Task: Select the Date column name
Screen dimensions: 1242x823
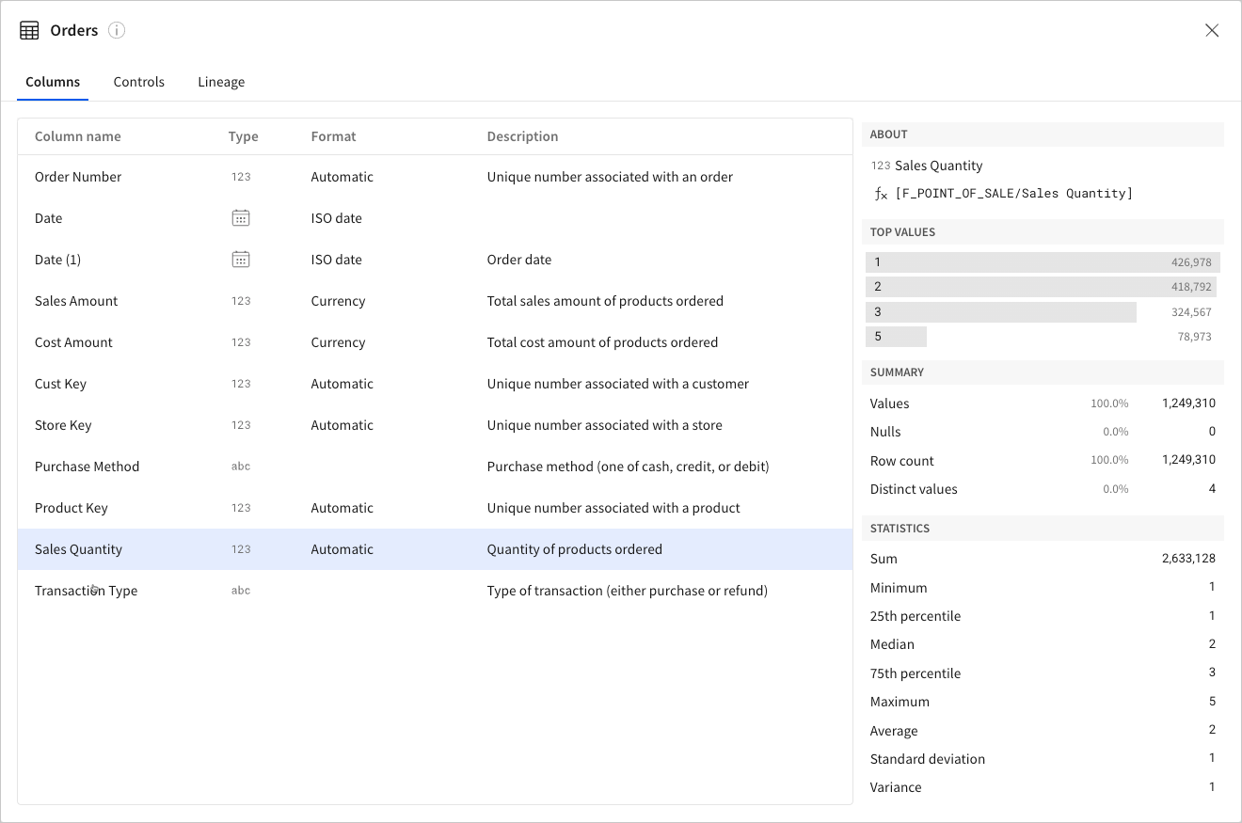Action: coord(48,218)
